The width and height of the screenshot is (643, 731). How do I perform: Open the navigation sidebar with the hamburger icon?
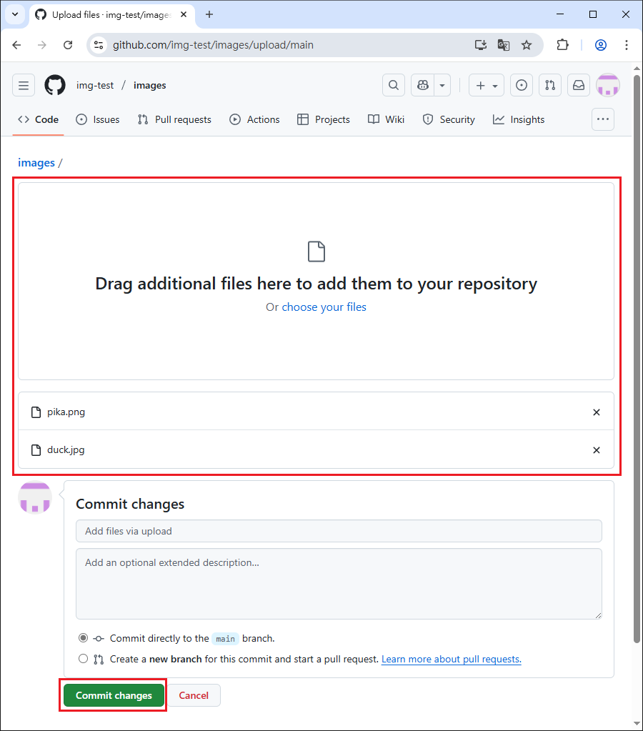tap(24, 85)
